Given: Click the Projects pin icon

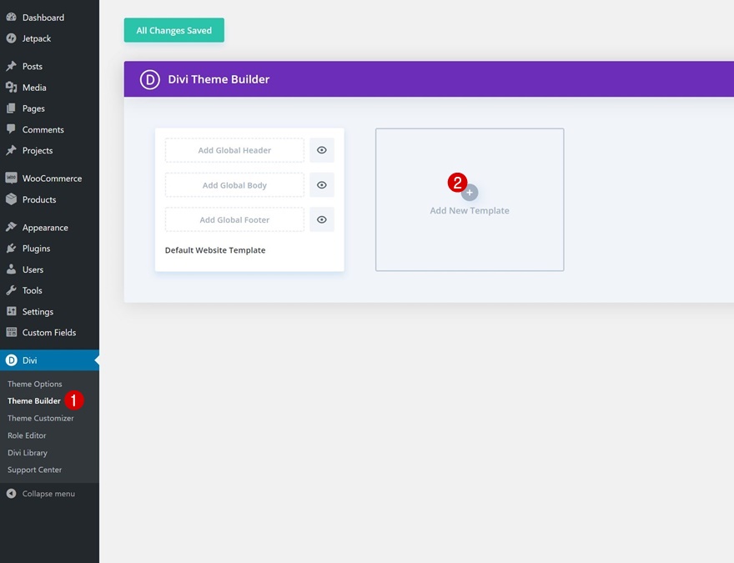Looking at the screenshot, I should (x=11, y=150).
